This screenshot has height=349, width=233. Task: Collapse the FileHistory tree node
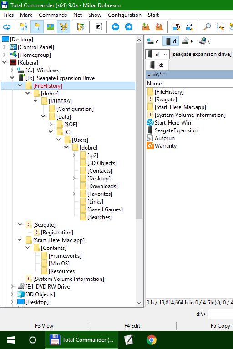20,85
